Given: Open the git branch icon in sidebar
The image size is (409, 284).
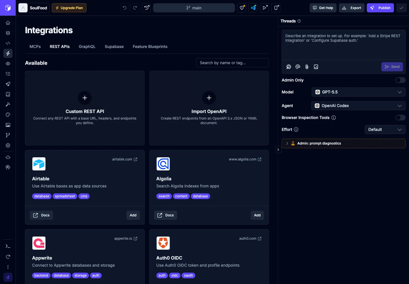Looking at the screenshot, I should 8,135.
